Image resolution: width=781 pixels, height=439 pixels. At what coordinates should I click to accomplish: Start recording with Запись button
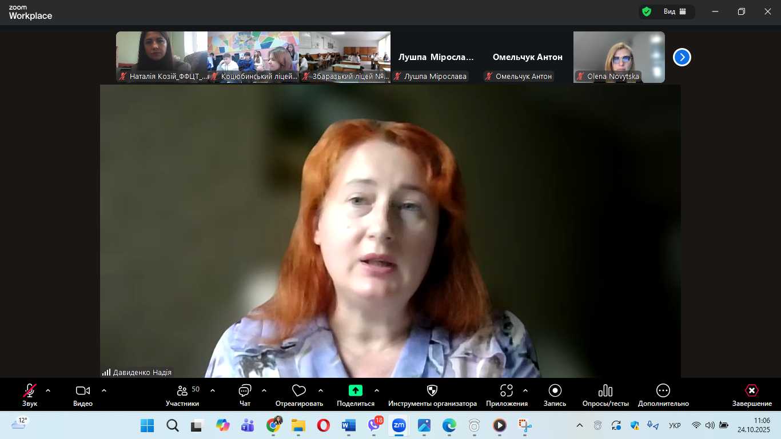(555, 394)
